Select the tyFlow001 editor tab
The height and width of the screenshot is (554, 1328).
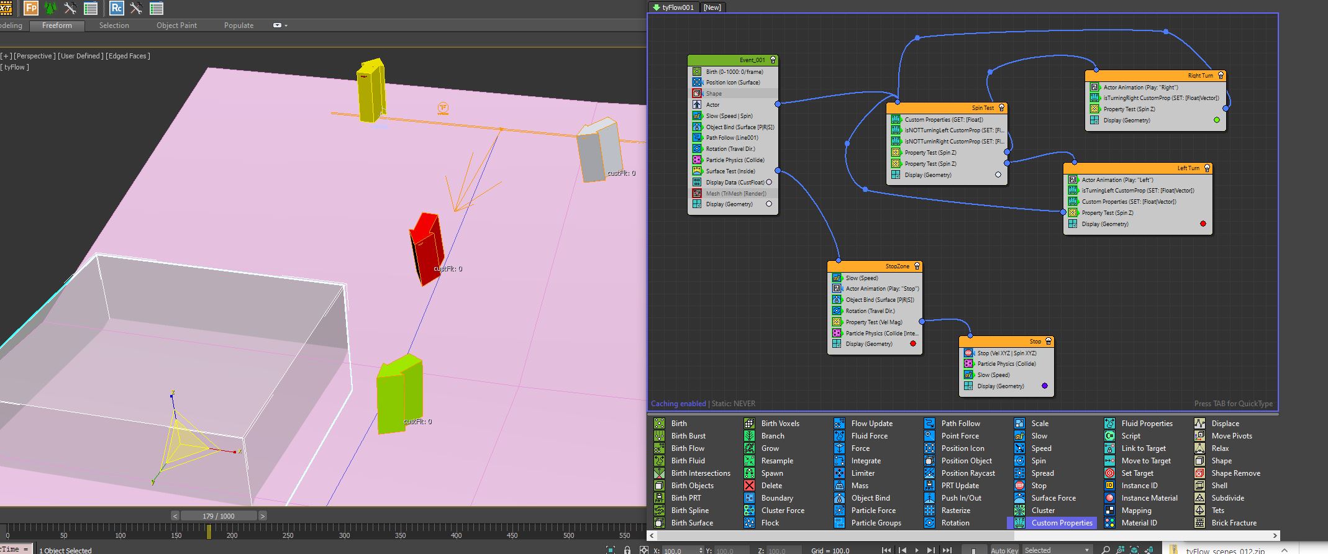click(x=673, y=7)
